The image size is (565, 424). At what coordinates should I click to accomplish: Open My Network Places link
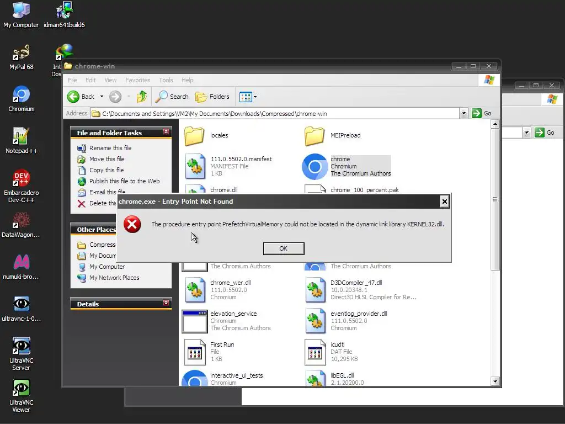114,278
